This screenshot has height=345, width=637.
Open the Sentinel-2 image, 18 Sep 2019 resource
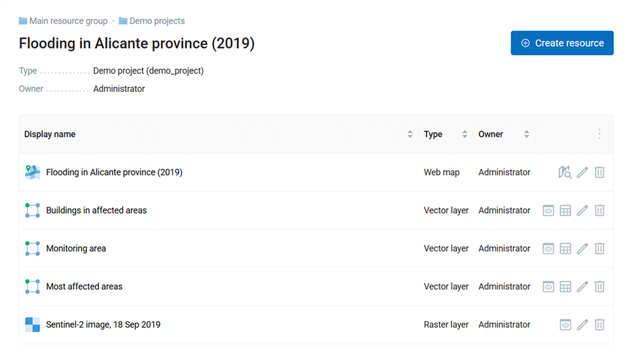click(103, 325)
